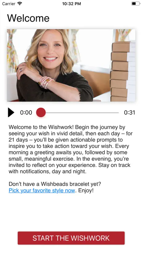
Task: Tap the Welcome heading
Action: point(28,18)
